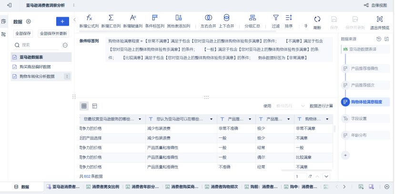The width and height of the screenshot is (395, 194).
Task: Open the 数据 bottom tab
Action: pyautogui.click(x=22, y=187)
